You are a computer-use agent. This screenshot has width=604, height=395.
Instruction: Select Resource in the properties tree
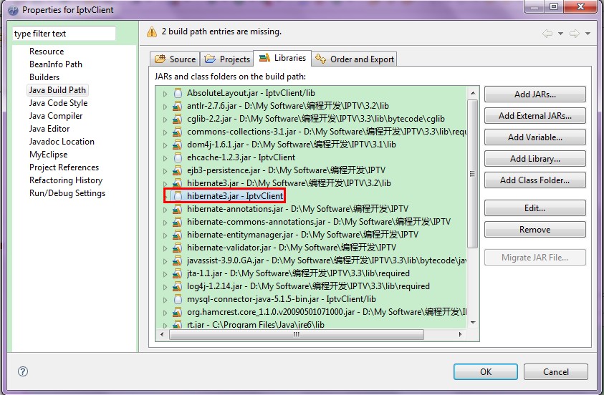coord(47,52)
